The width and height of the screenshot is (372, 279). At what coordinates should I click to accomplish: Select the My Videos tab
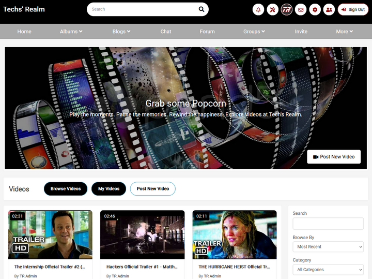coord(109,189)
